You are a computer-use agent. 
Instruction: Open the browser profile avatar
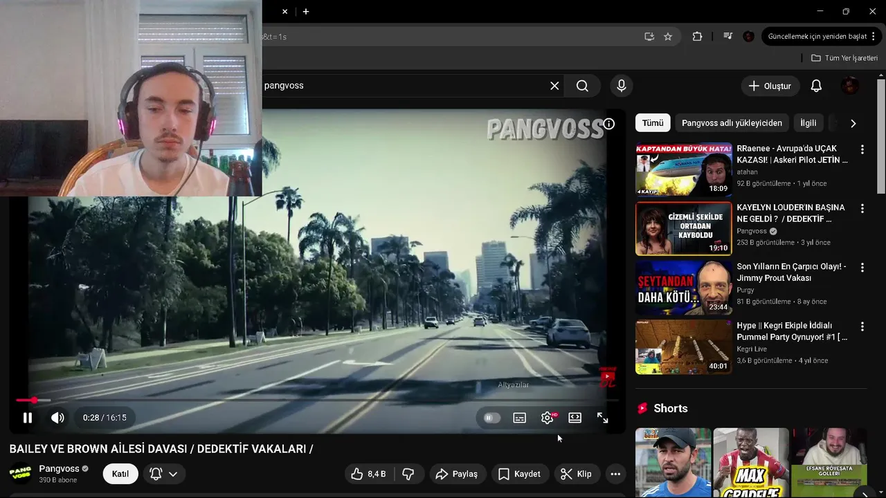[748, 37]
